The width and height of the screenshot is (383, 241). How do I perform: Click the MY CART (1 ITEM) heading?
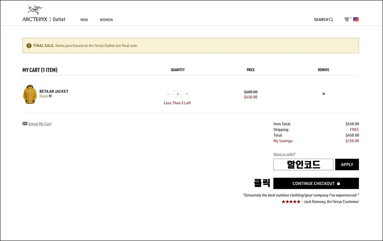click(40, 70)
